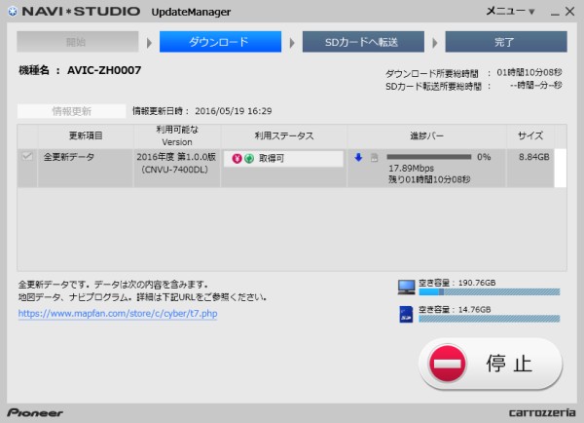Select the SDカードへ転送 step tab
584x423 pixels.
[x=363, y=42]
